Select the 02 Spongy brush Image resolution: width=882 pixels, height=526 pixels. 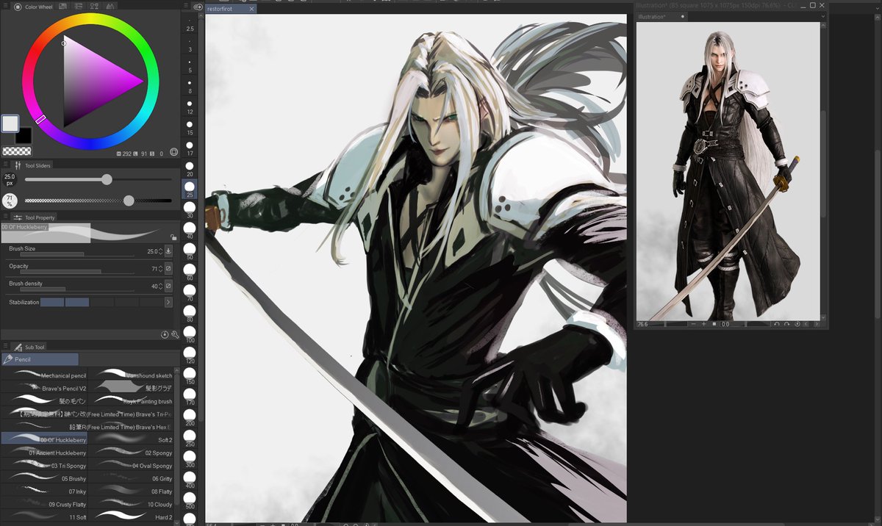pos(132,453)
